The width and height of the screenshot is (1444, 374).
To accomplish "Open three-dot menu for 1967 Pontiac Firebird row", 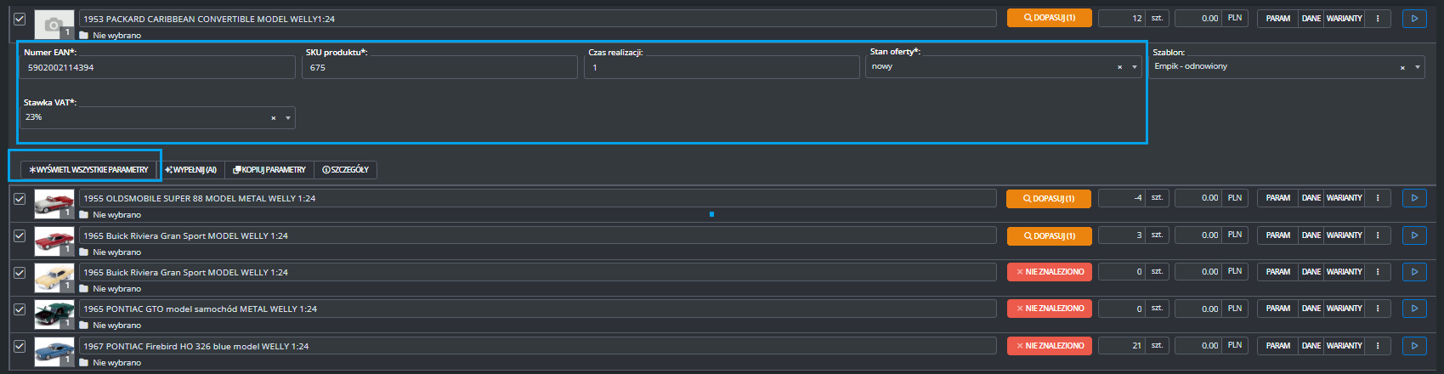I will click(x=1378, y=346).
